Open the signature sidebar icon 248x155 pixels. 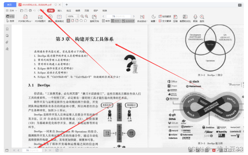pyautogui.click(x=7, y=49)
